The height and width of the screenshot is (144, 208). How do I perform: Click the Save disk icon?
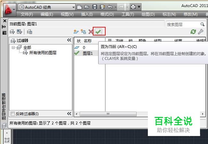[95, 7]
